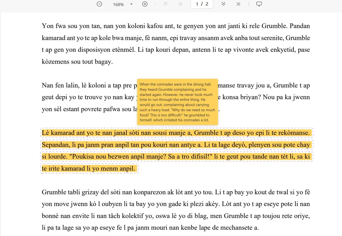Start presentation mode using the screen icon

pos(259,4)
